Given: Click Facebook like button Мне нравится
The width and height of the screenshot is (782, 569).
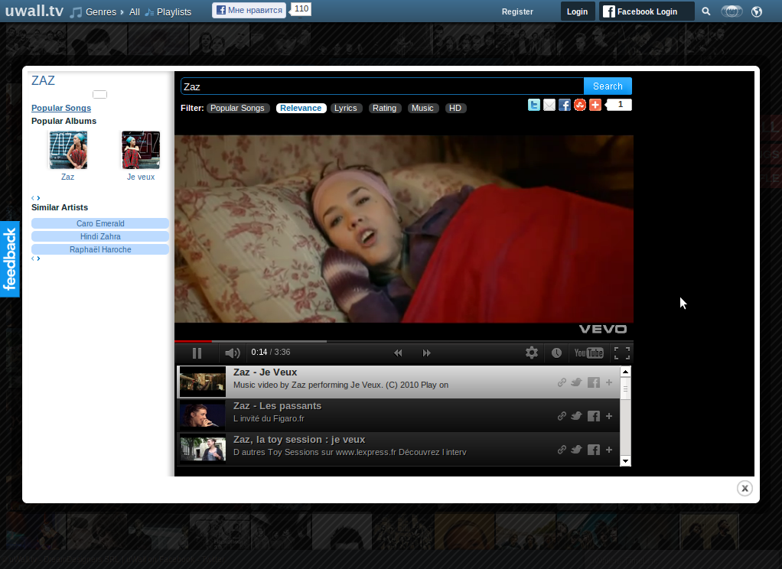Looking at the screenshot, I should 249,10.
